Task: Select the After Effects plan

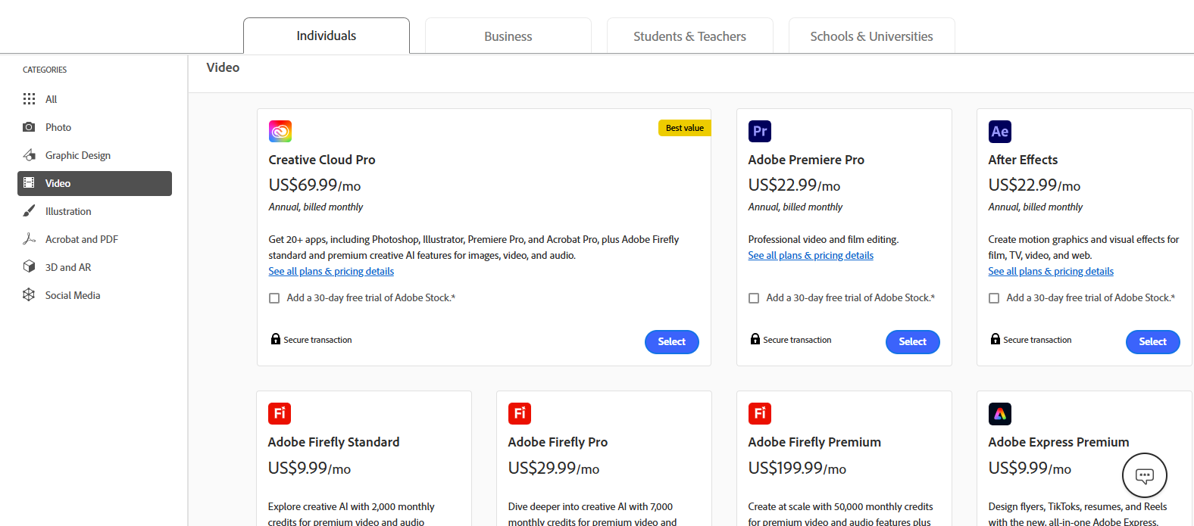Action: coord(1153,342)
